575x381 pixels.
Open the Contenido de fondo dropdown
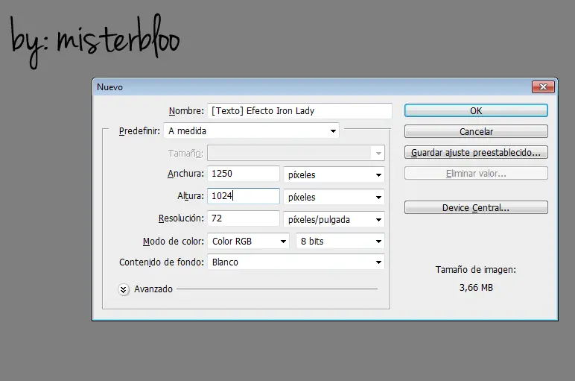[x=296, y=262]
